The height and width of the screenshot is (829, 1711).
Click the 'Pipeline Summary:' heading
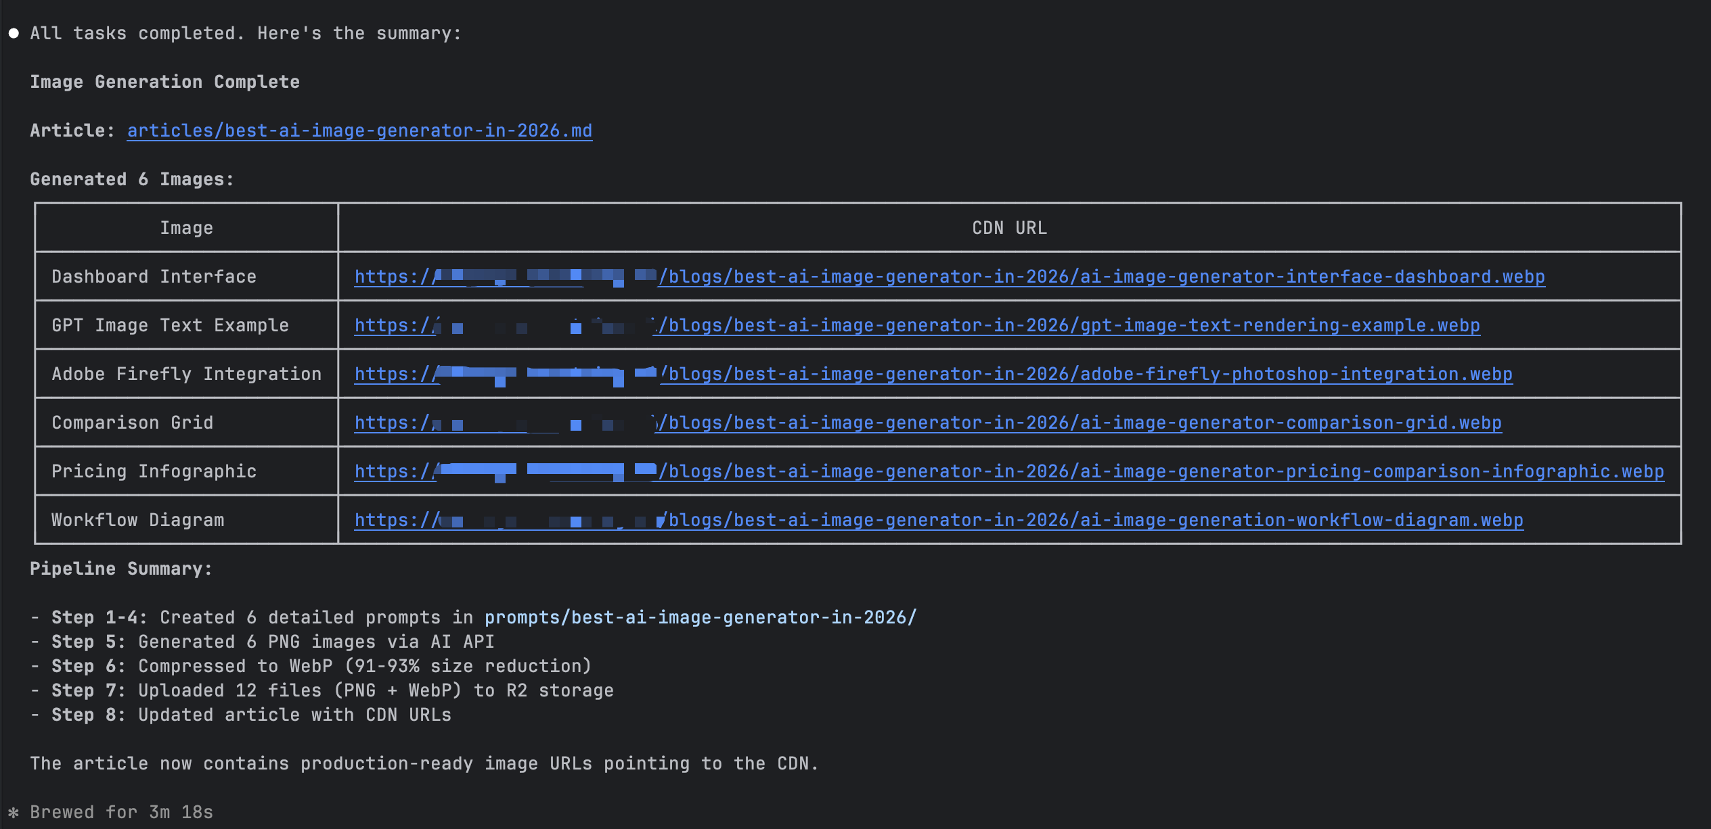click(120, 569)
